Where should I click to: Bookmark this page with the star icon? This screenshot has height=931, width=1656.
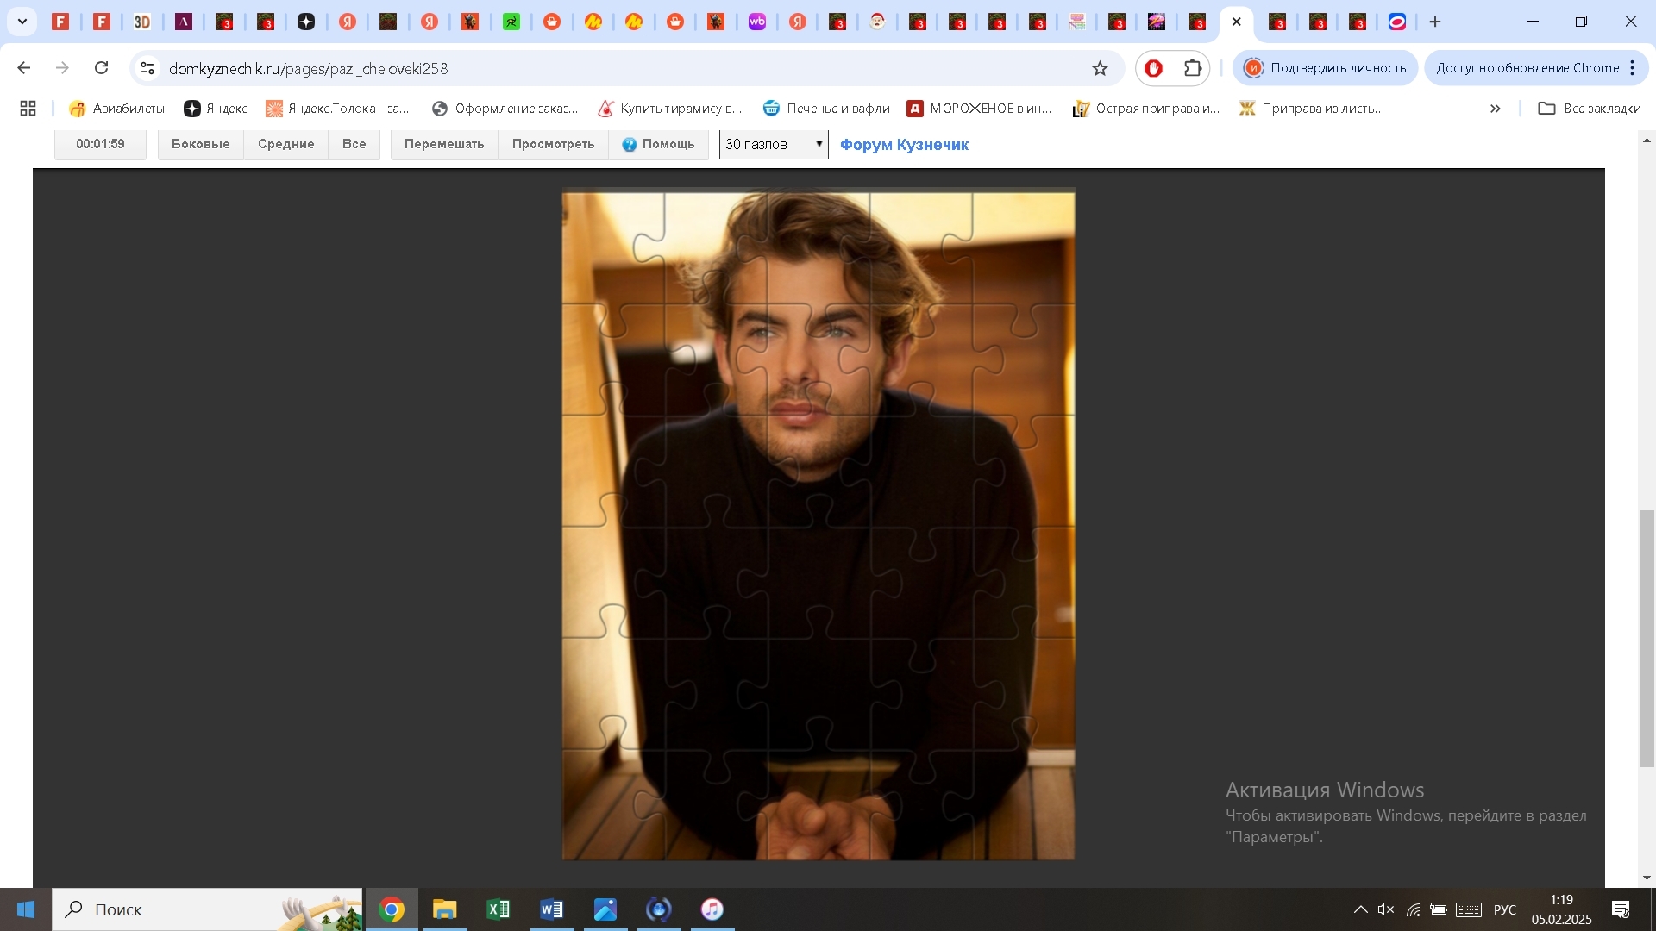pos(1100,68)
